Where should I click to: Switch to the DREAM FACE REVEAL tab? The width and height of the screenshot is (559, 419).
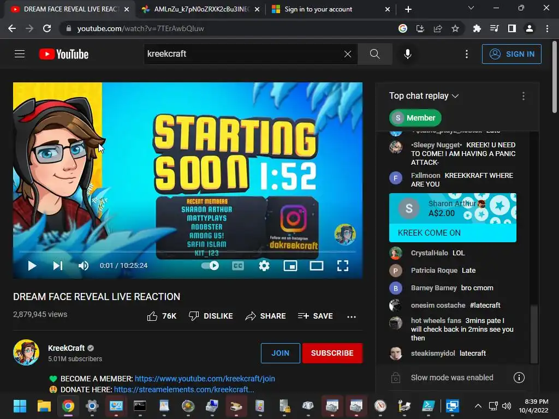coord(70,9)
